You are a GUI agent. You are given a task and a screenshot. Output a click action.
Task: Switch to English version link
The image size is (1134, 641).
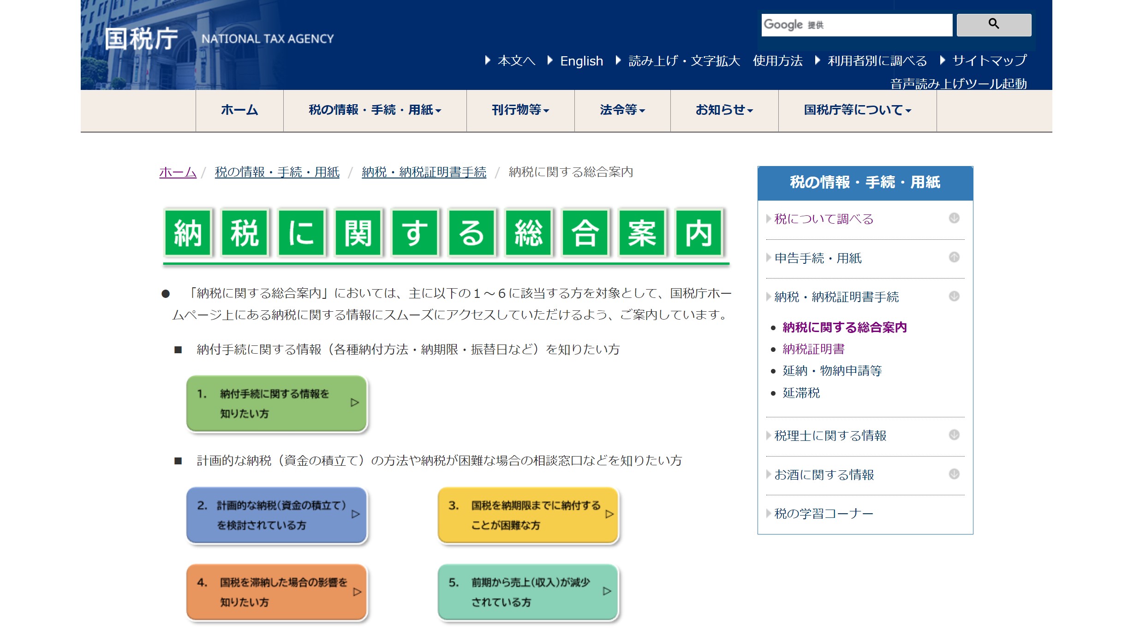coord(581,61)
